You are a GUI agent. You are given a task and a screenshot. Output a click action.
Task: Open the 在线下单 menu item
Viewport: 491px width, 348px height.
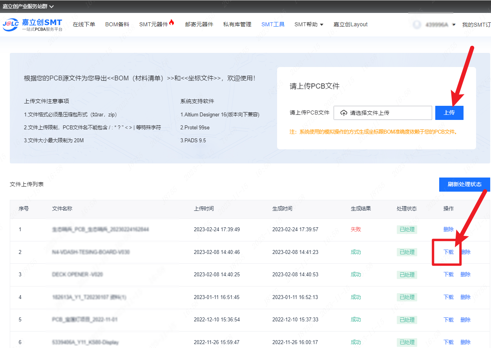(x=84, y=24)
